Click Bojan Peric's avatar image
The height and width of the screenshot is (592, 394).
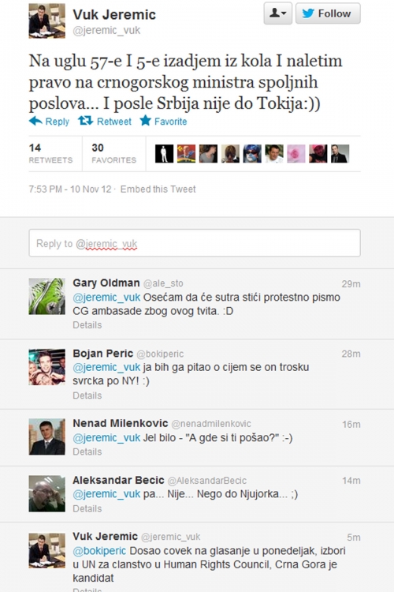pos(47,367)
